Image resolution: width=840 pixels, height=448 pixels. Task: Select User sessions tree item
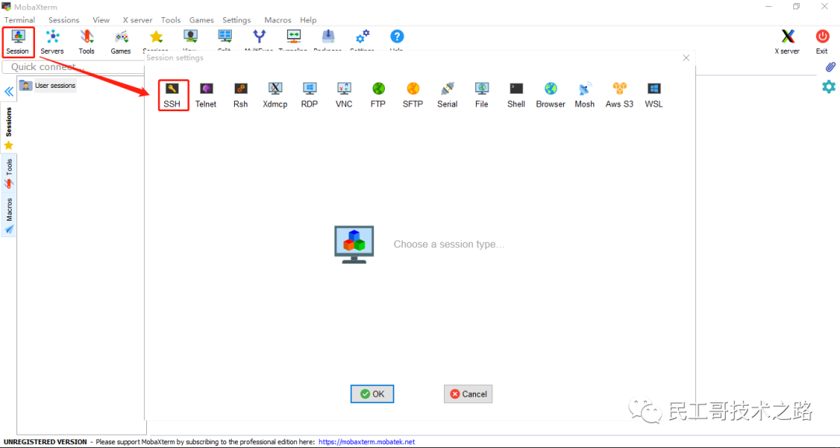pos(47,86)
